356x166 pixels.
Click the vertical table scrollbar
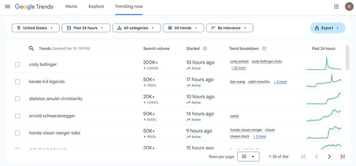tap(347, 58)
